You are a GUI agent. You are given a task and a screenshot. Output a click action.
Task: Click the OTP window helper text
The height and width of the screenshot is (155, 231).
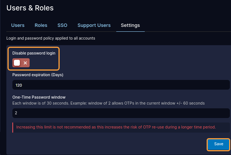pos(108,103)
